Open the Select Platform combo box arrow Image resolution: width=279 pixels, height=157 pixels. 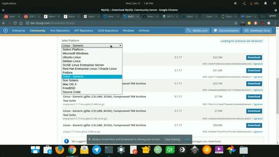[120, 45]
